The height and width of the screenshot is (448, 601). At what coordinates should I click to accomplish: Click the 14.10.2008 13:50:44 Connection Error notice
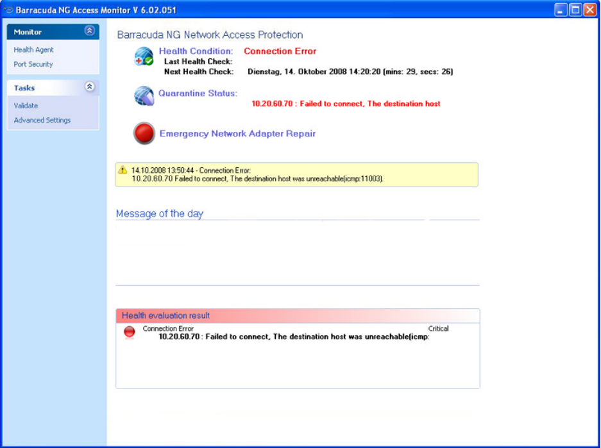tap(297, 174)
